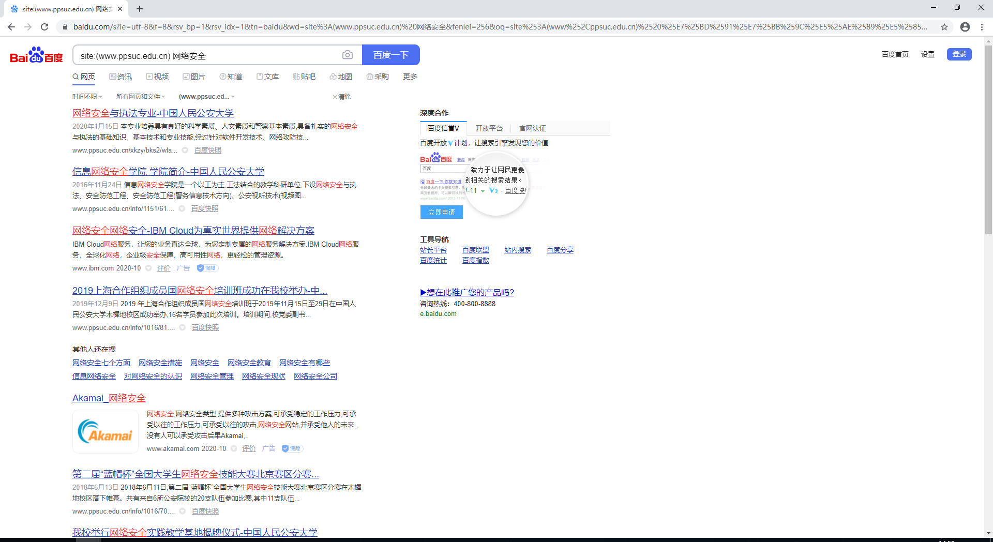The image size is (993, 542).
Task: Click related search 网络安全教育
Action: tap(249, 363)
